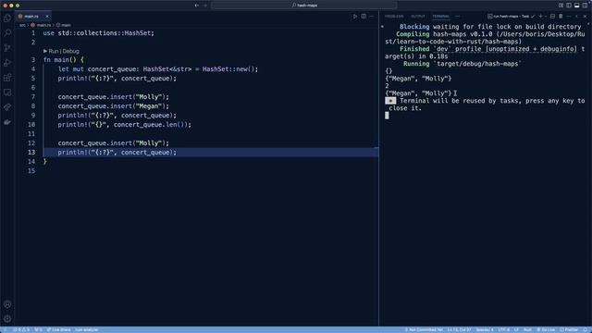The height and width of the screenshot is (333, 592).
Task: Click line number 7 in gutter
Action: pyautogui.click(x=33, y=97)
